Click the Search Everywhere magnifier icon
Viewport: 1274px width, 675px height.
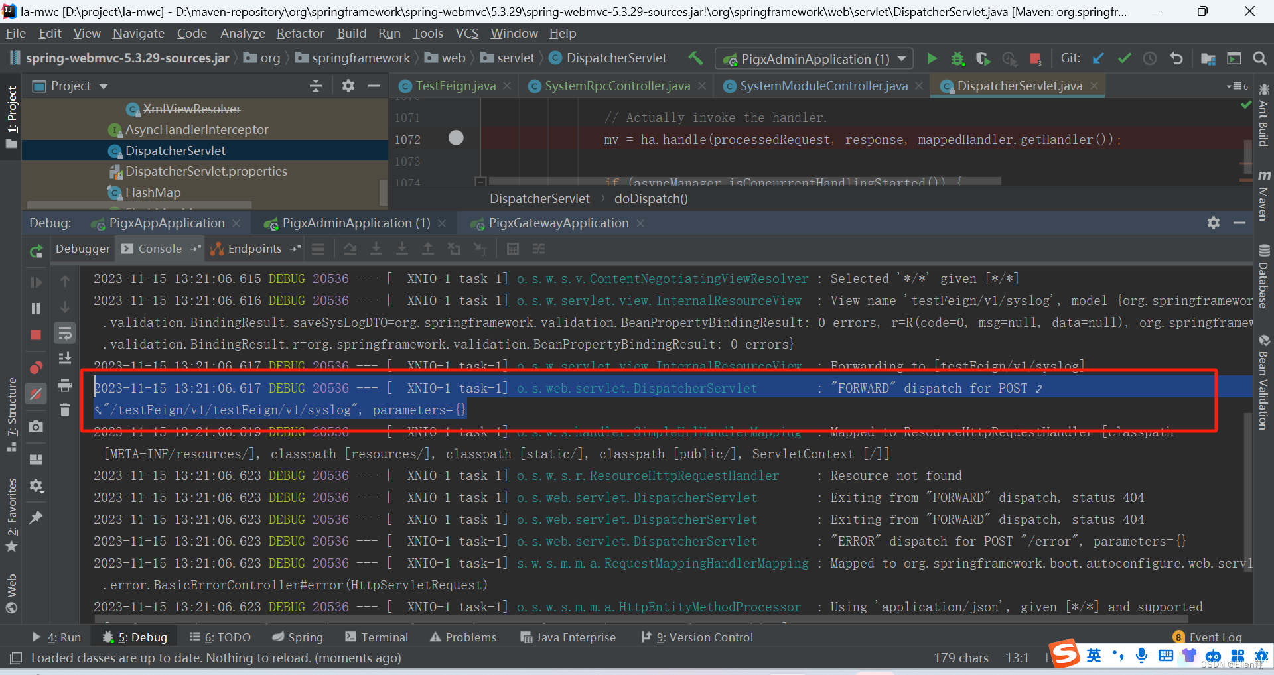(x=1259, y=58)
